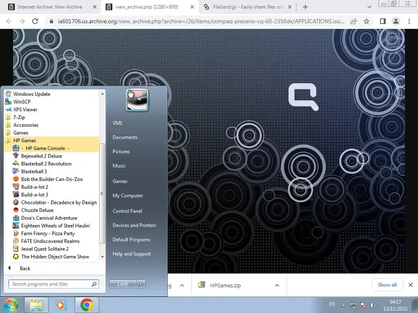Open VM1 user folder
The width and height of the screenshot is (418, 313).
coord(117,123)
